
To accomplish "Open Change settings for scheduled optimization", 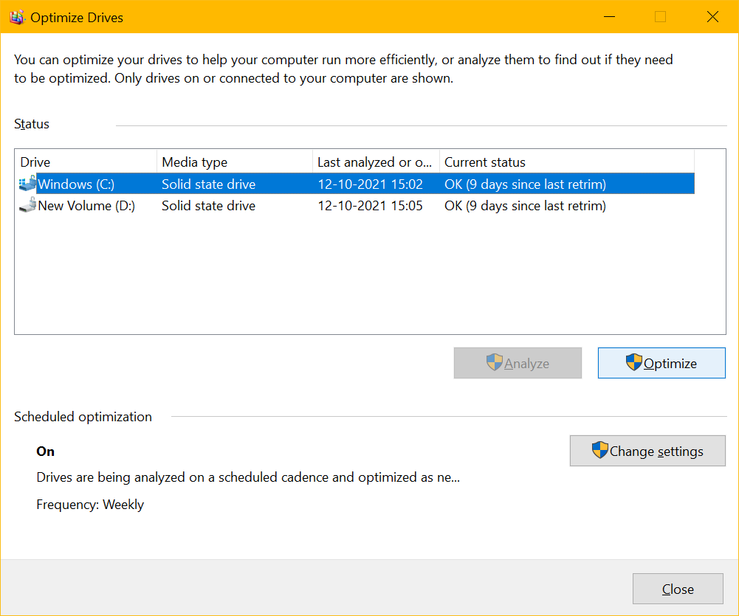I will 647,451.
